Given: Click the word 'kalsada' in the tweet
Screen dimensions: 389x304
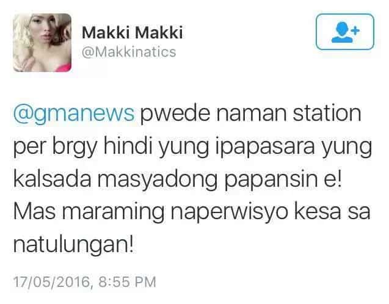Looking at the screenshot, I should tap(52, 179).
